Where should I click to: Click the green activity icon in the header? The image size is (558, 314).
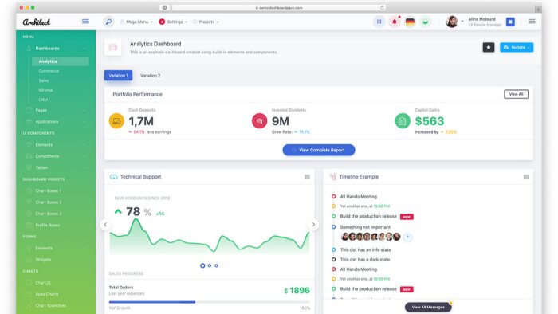pos(425,22)
